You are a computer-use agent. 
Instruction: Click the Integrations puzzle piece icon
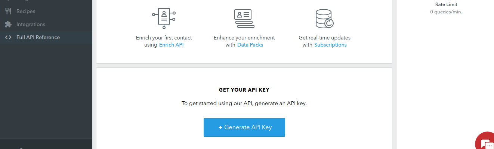click(8, 24)
